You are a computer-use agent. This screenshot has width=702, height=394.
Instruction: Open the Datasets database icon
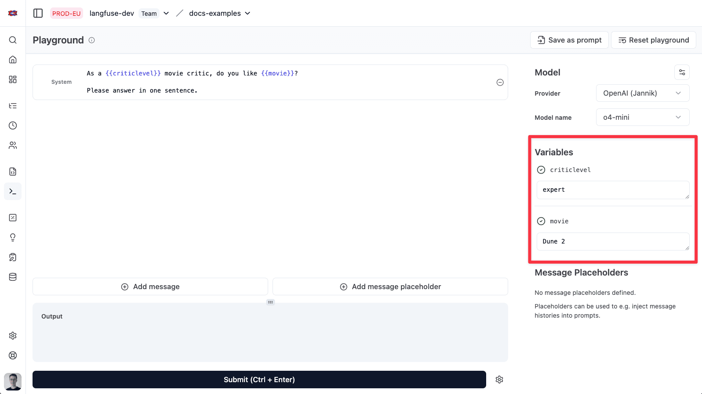pyautogui.click(x=13, y=277)
